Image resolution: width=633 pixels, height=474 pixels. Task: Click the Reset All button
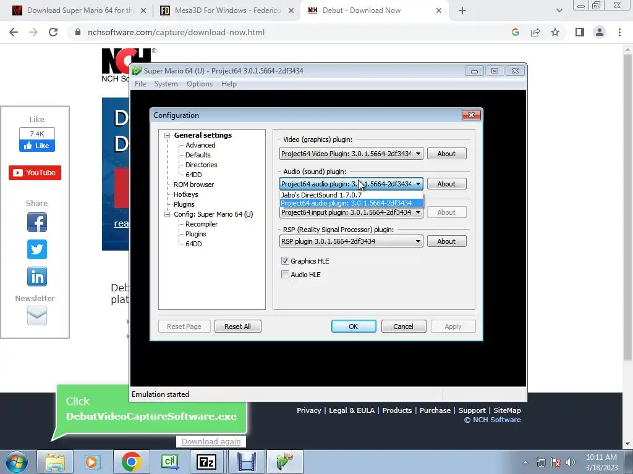click(238, 326)
